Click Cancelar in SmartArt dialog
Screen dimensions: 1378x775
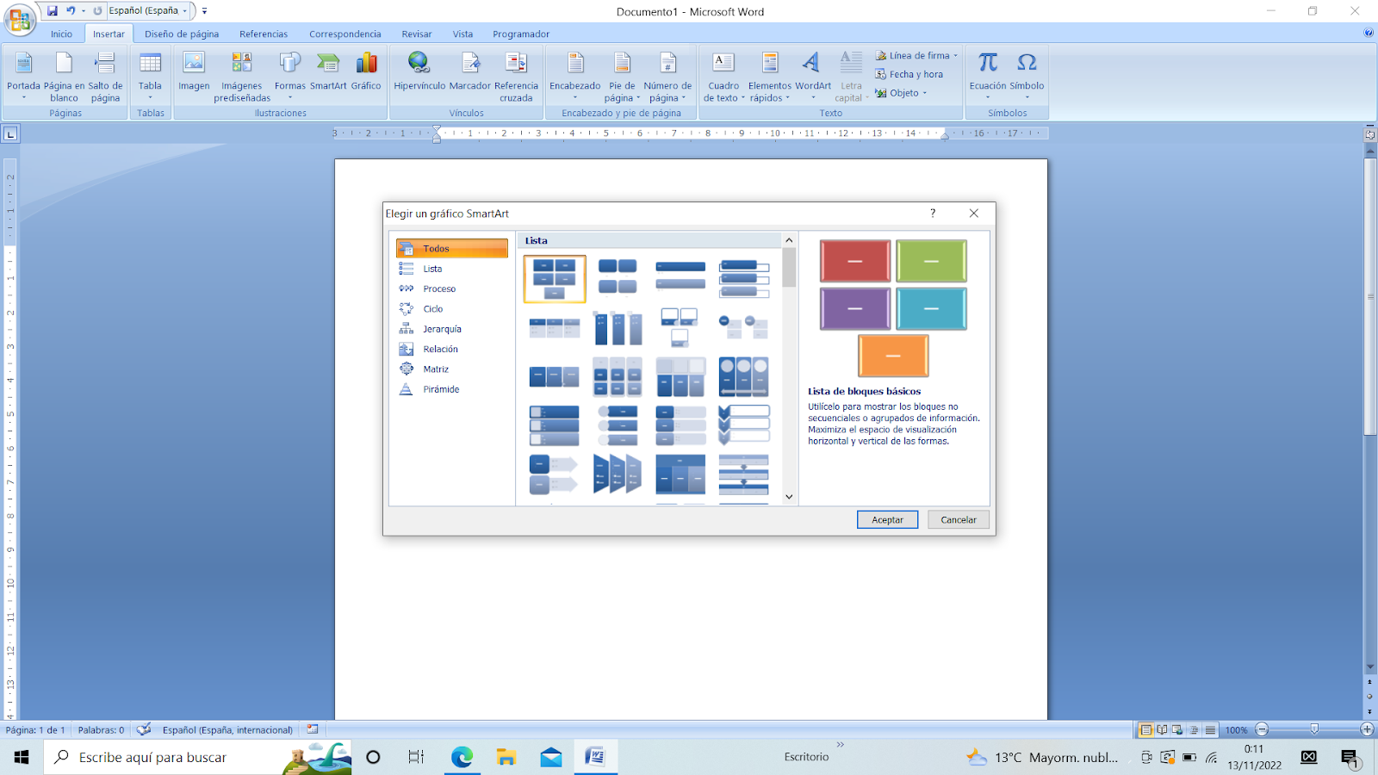click(959, 520)
